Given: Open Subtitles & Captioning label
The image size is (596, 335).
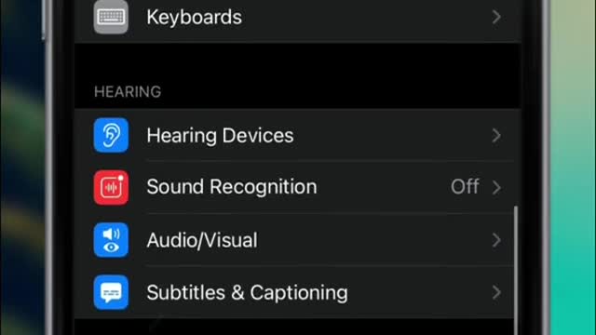Looking at the screenshot, I should coord(248,292).
